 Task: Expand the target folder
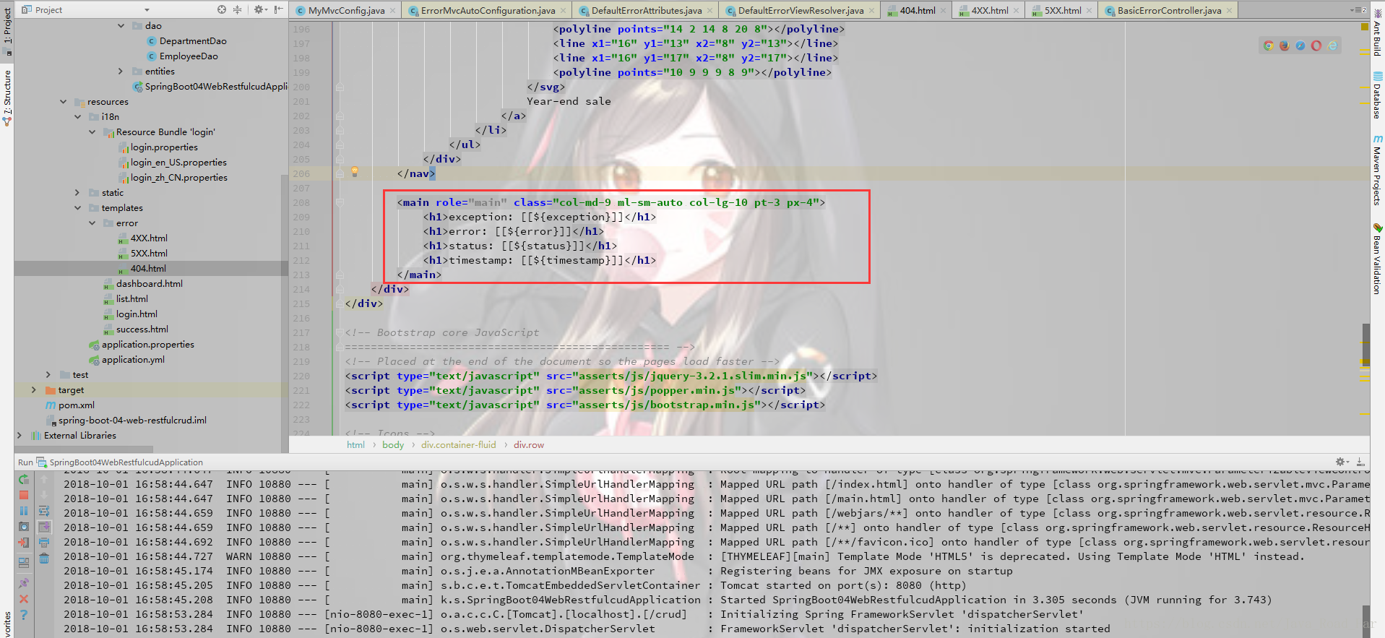[x=34, y=389]
